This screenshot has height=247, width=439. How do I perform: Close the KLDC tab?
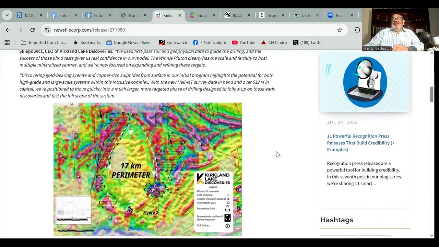tap(41, 15)
